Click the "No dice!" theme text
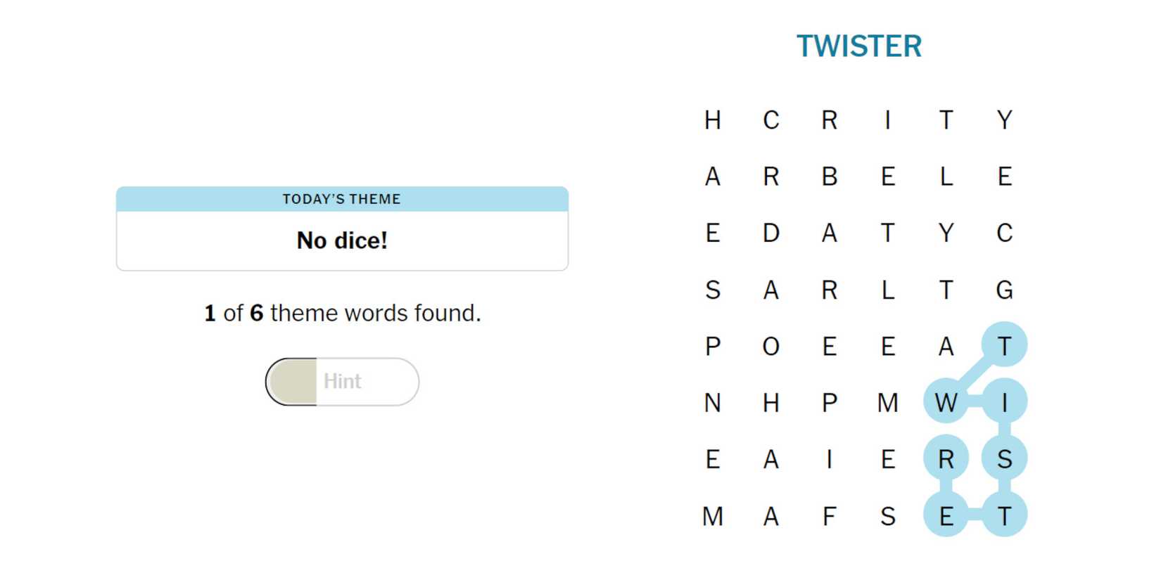This screenshot has width=1161, height=580. (342, 240)
